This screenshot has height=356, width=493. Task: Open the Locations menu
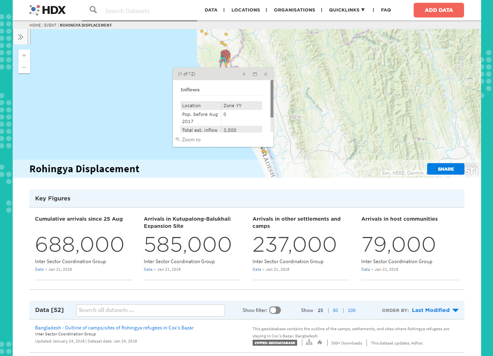pyautogui.click(x=246, y=10)
